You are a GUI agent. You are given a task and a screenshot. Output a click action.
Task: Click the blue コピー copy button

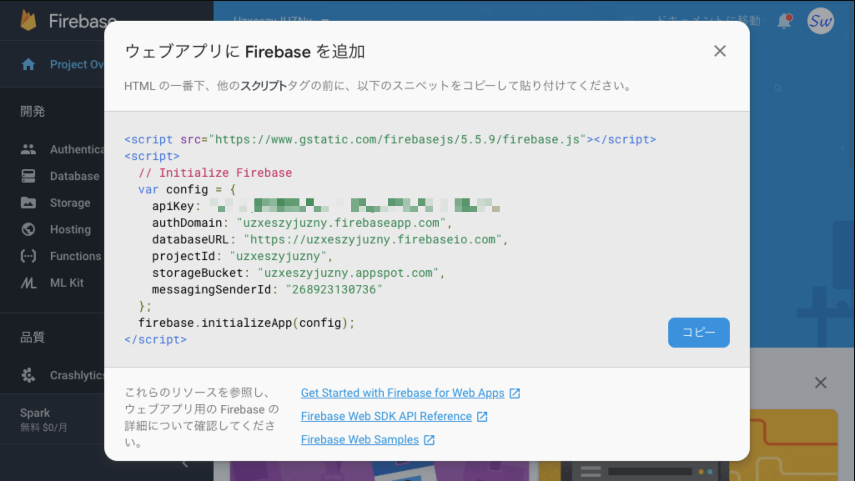click(x=699, y=332)
